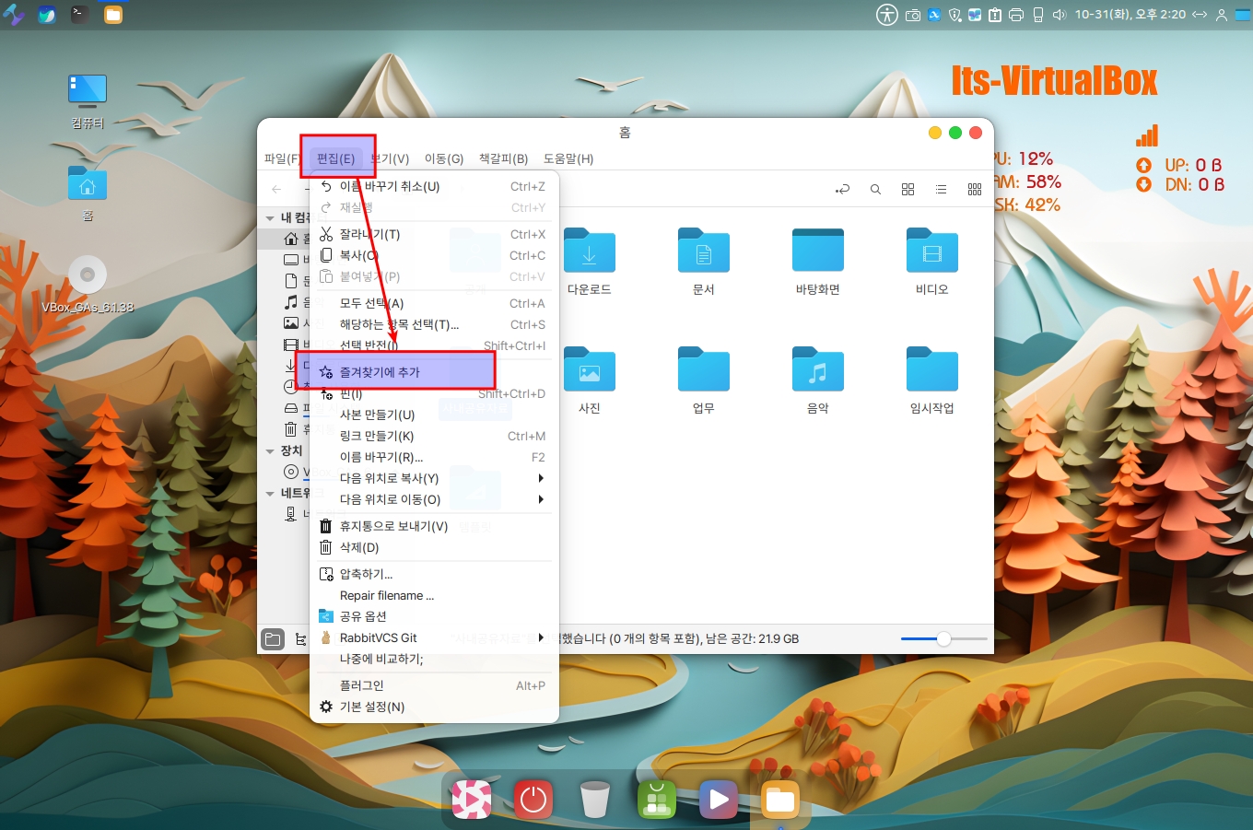This screenshot has height=830, width=1253.
Task: Collapse the 내 컴퓨터 sidebar section
Action: (270, 218)
